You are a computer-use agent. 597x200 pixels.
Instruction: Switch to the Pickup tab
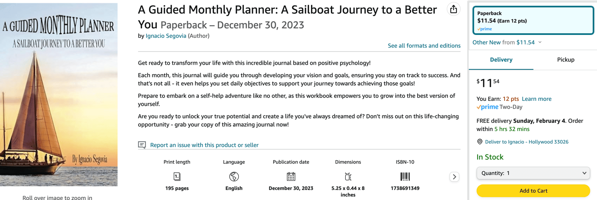point(565,60)
